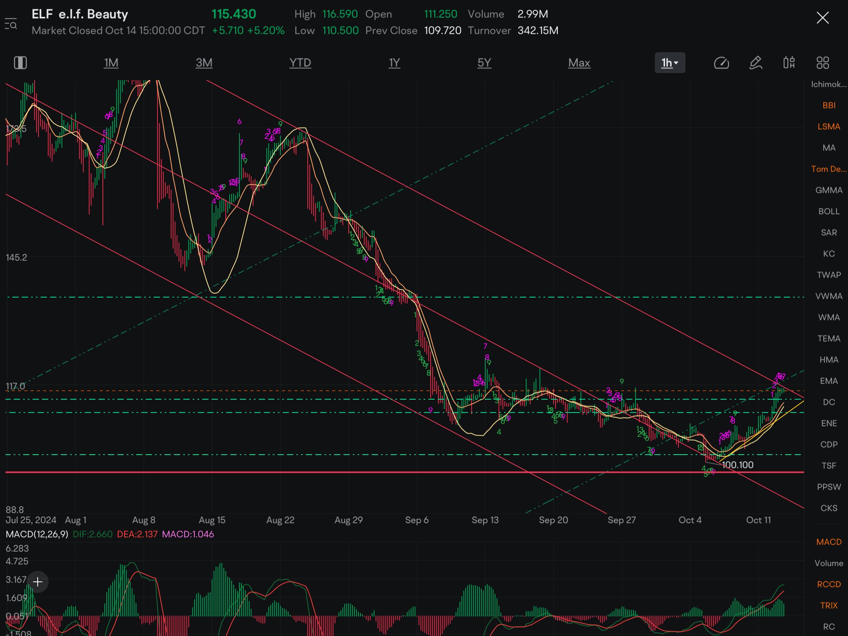848x636 pixels.
Task: Click the DEA:2.137 value
Action: click(137, 534)
